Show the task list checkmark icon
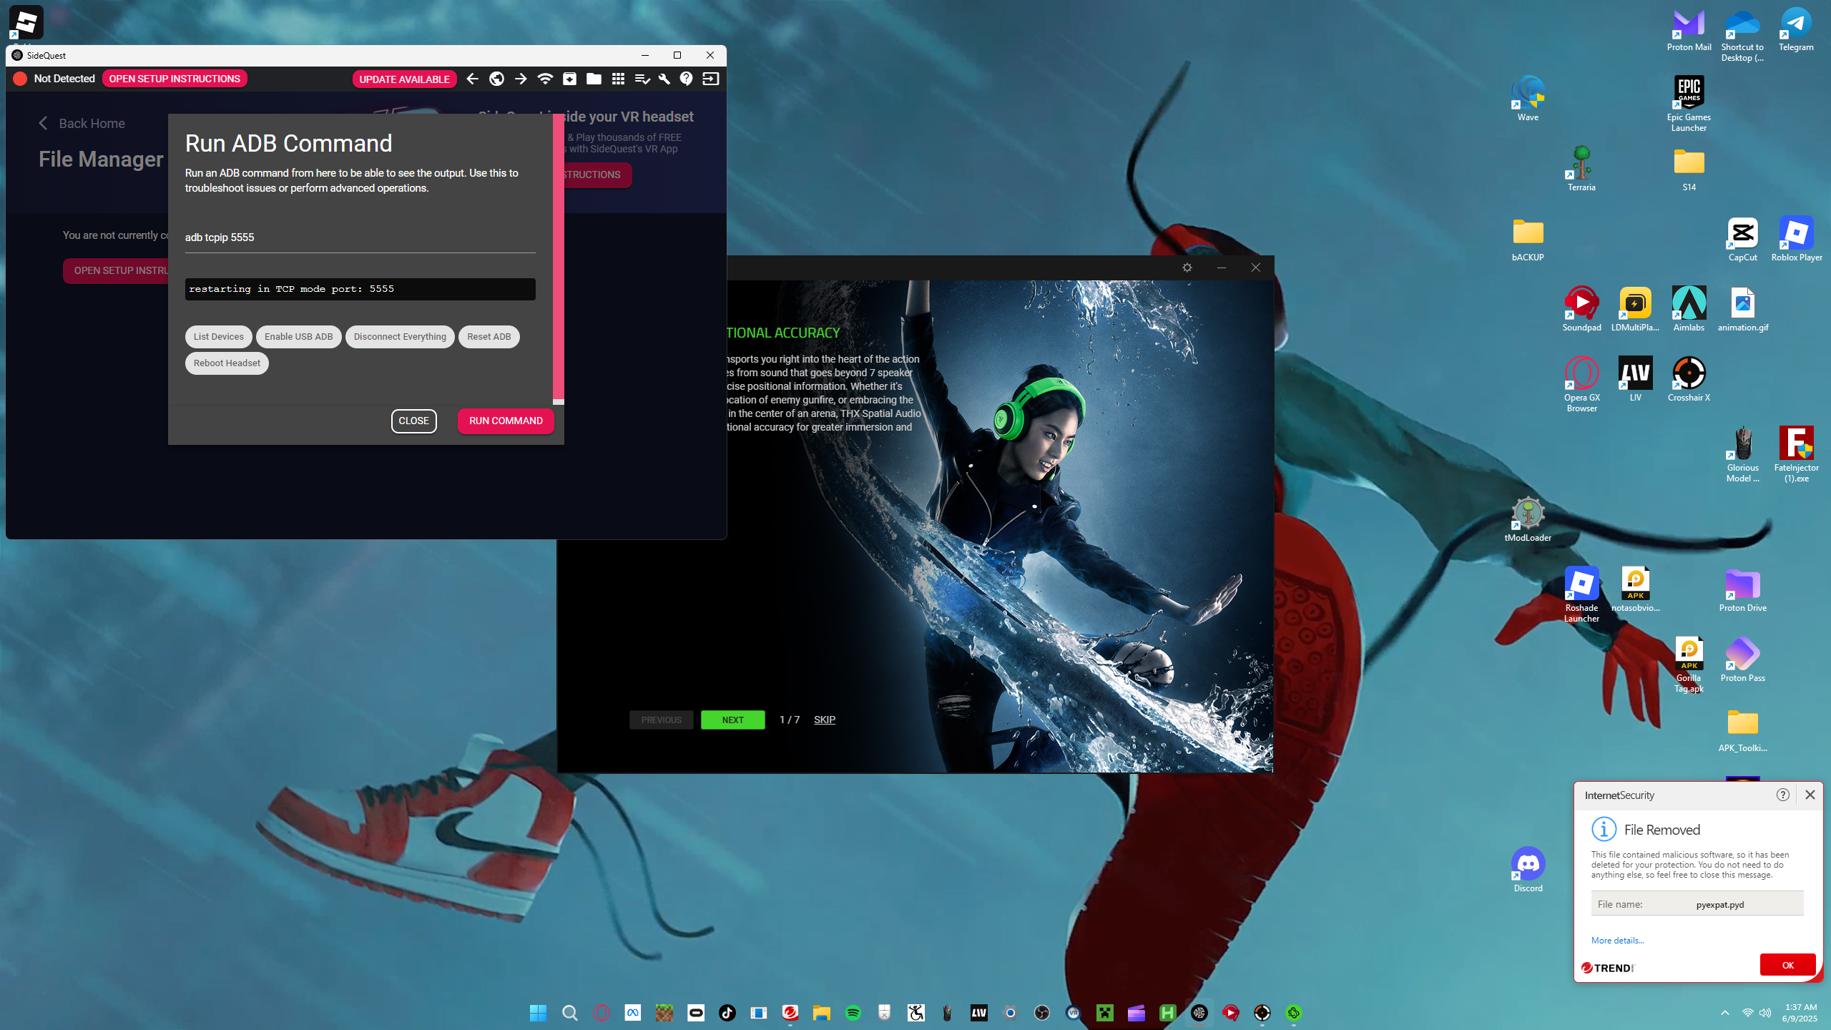 coord(642,79)
